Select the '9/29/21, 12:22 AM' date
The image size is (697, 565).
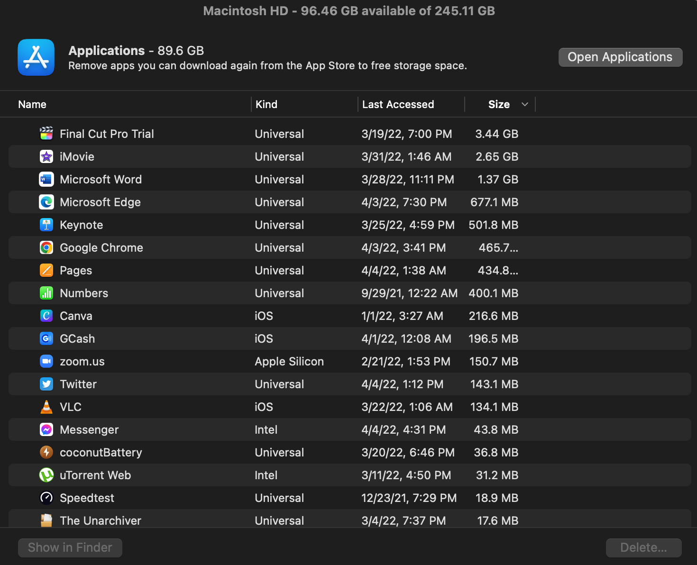tap(410, 293)
